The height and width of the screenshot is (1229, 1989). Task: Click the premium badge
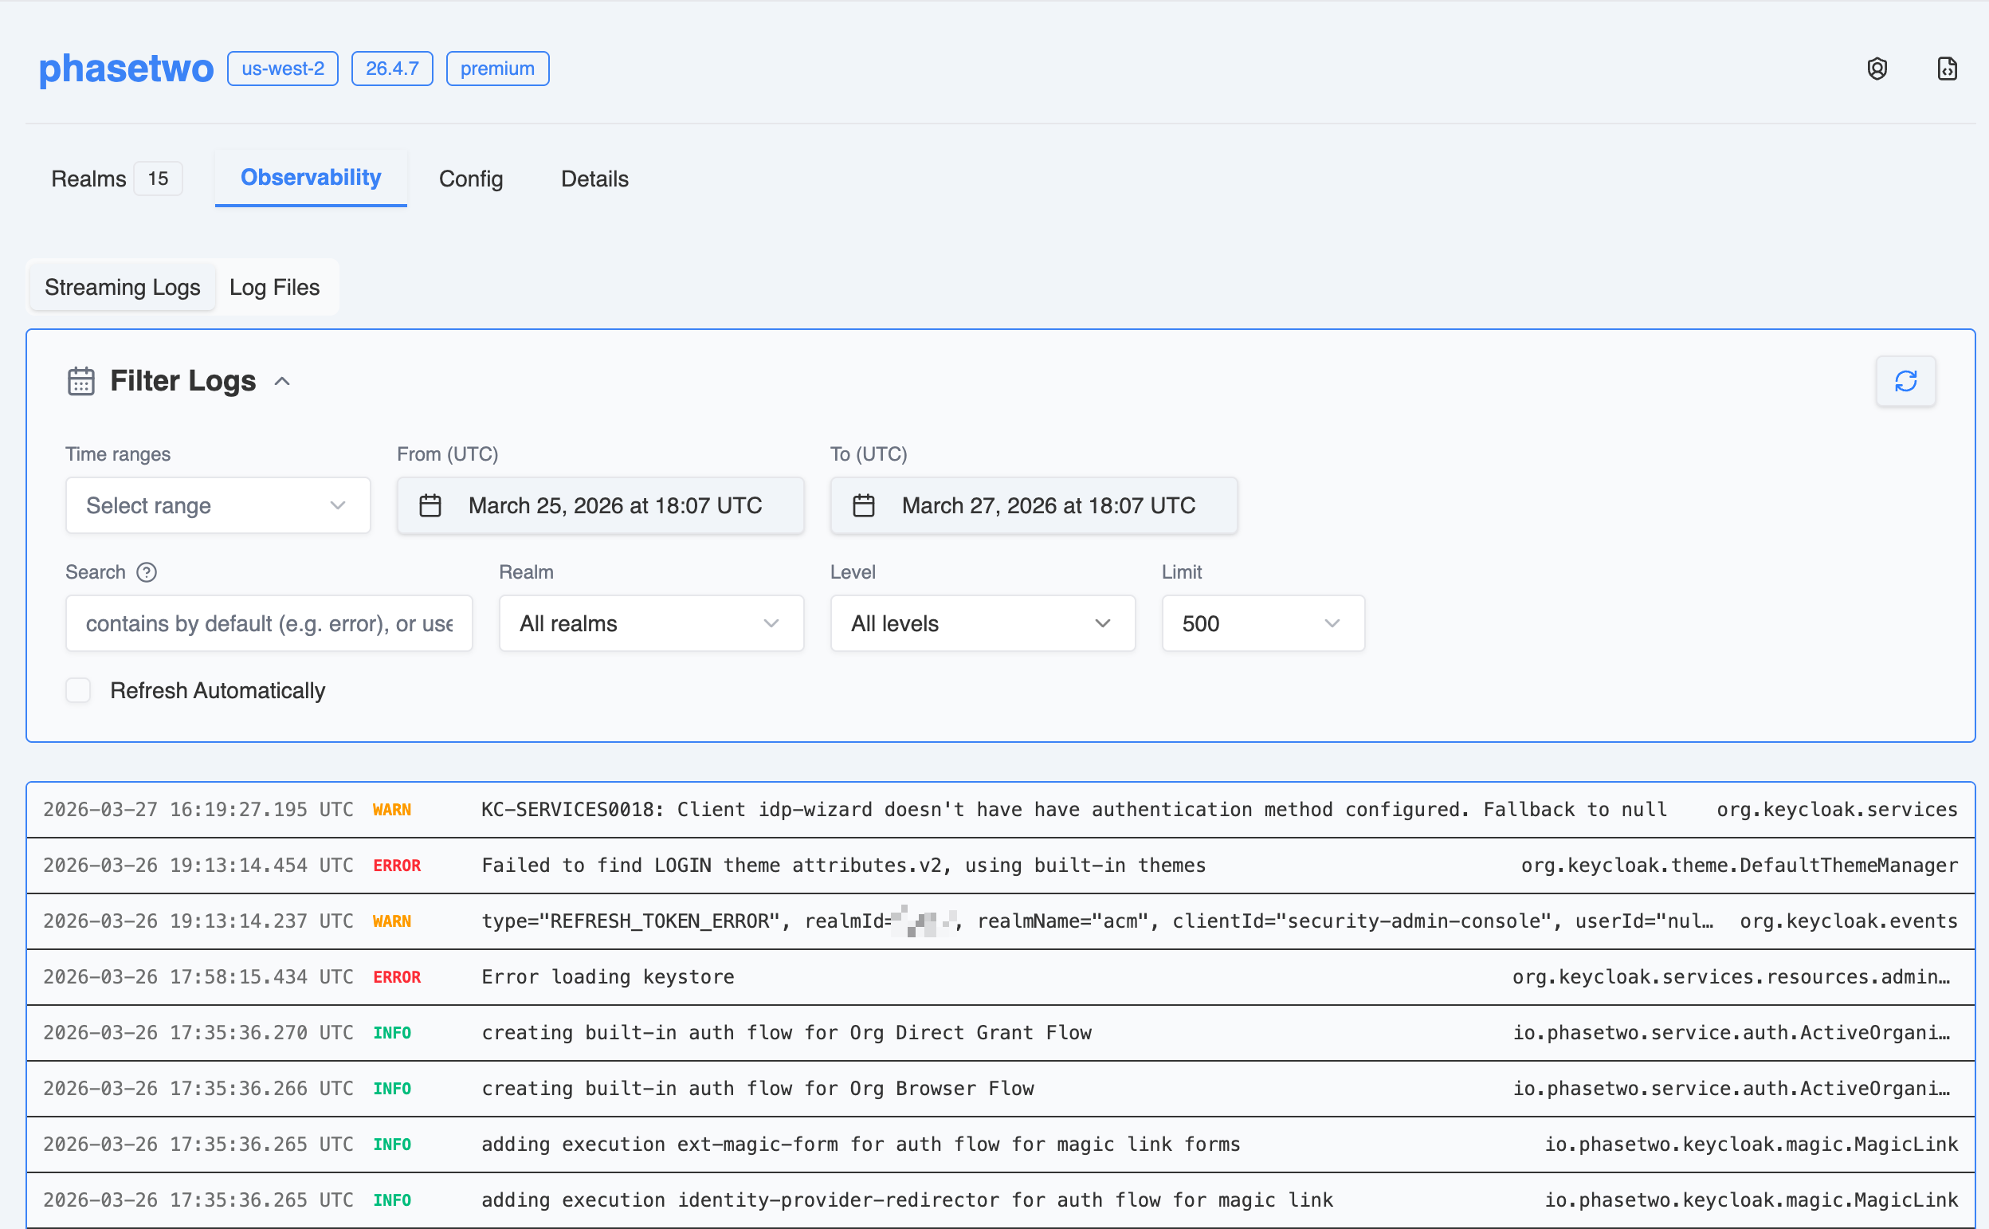497,69
